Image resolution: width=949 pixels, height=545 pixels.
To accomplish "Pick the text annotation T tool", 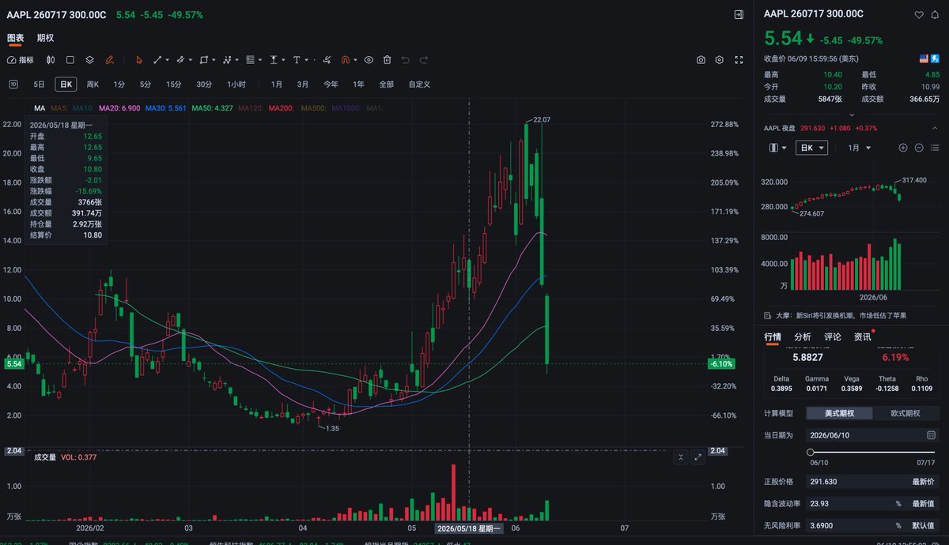I will (x=297, y=60).
